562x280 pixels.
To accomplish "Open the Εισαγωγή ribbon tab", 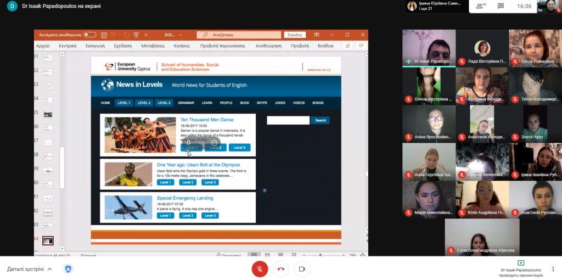I will tap(95, 46).
